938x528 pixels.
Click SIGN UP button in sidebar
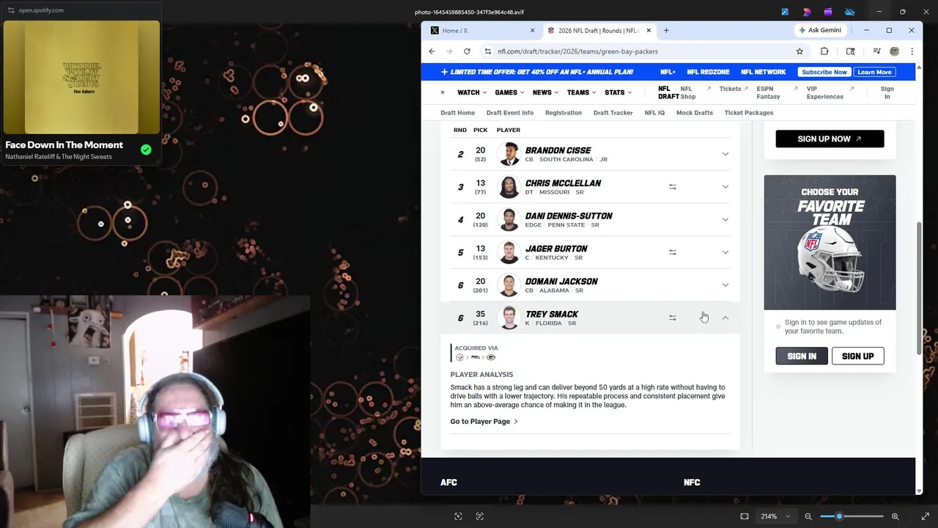coord(857,356)
